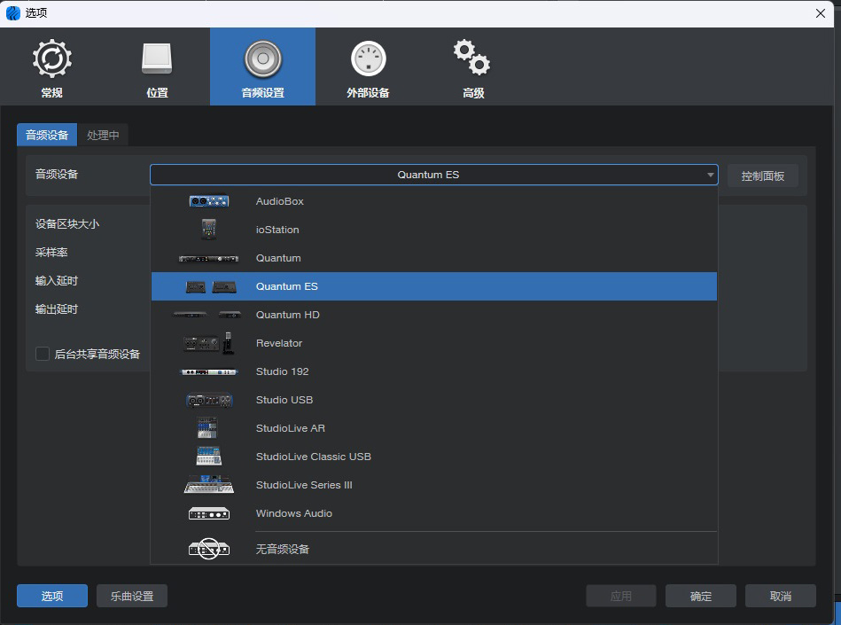This screenshot has width=841, height=625.
Task: Open the 乐曲设置 button
Action: (x=132, y=596)
